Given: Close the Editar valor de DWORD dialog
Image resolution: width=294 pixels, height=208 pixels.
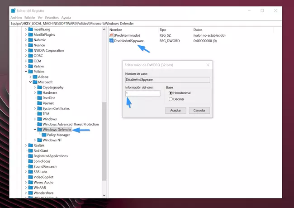Looking at the screenshot, I should (x=208, y=65).
